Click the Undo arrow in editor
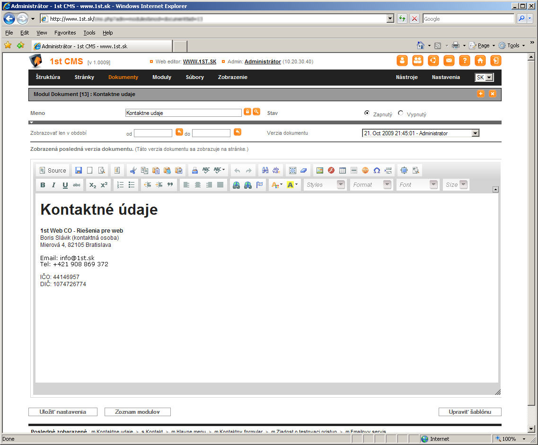This screenshot has width=538, height=445. 237,170
